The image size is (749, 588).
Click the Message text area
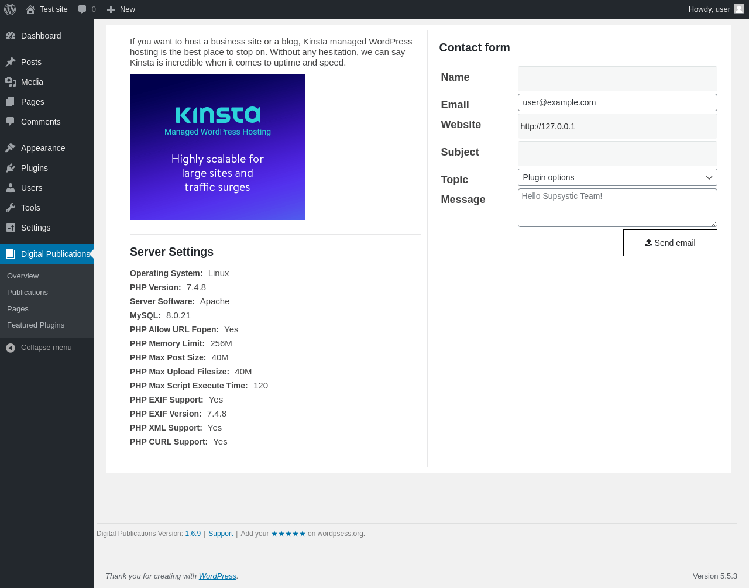617,208
